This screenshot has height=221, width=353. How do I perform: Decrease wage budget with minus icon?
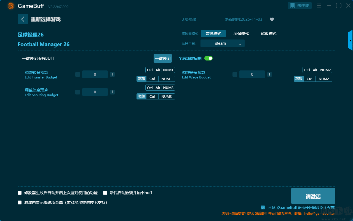pyautogui.click(x=235, y=74)
